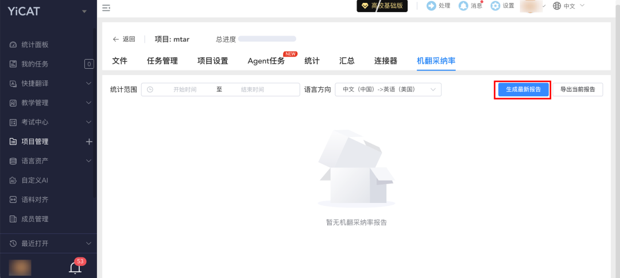The width and height of the screenshot is (620, 278).
Task: Click the 开始时间 start date field
Action: [185, 89]
